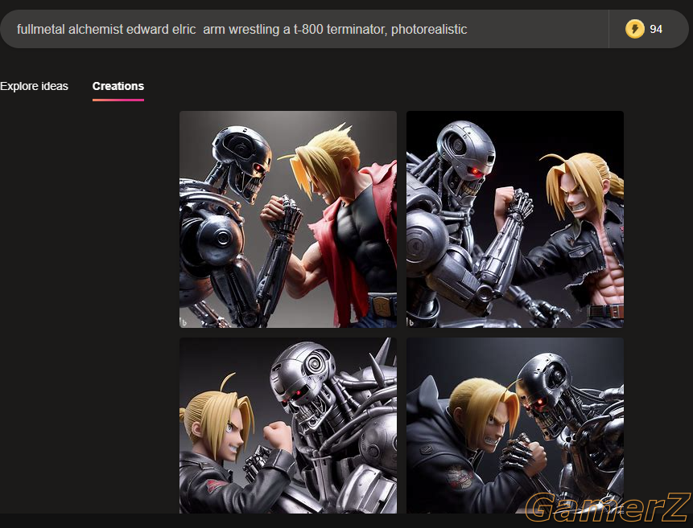Select the Creations tab

tap(118, 86)
